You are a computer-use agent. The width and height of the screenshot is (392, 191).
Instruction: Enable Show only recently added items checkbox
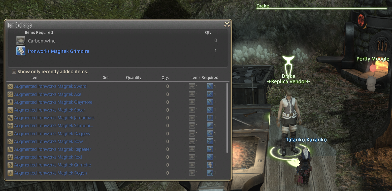(x=14, y=72)
